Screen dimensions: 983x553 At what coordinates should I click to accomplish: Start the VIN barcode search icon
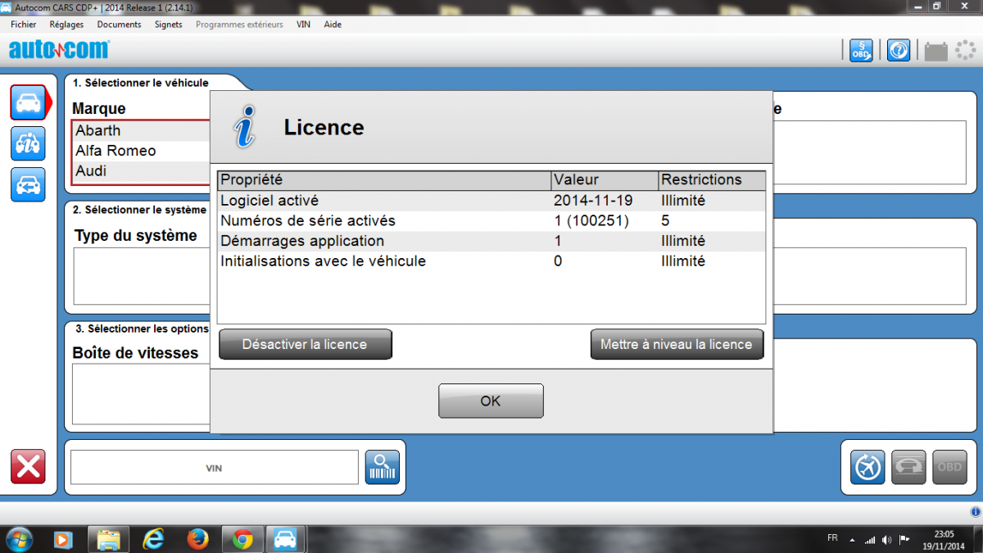[383, 467]
